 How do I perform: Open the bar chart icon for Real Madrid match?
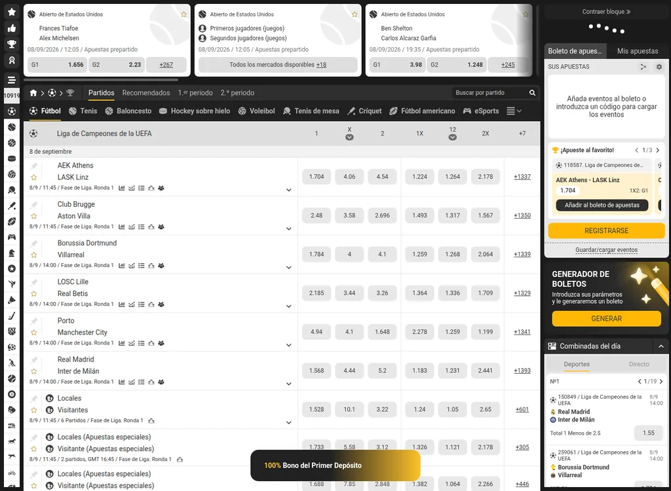(121, 382)
